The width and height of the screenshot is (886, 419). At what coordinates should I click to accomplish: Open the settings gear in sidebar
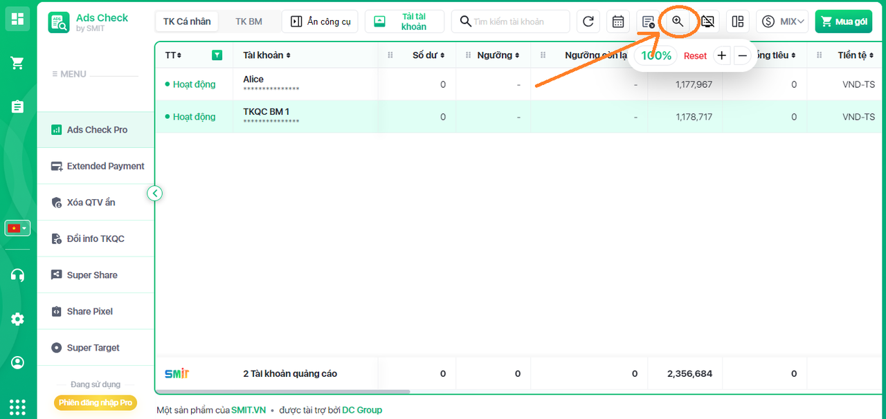coord(18,319)
